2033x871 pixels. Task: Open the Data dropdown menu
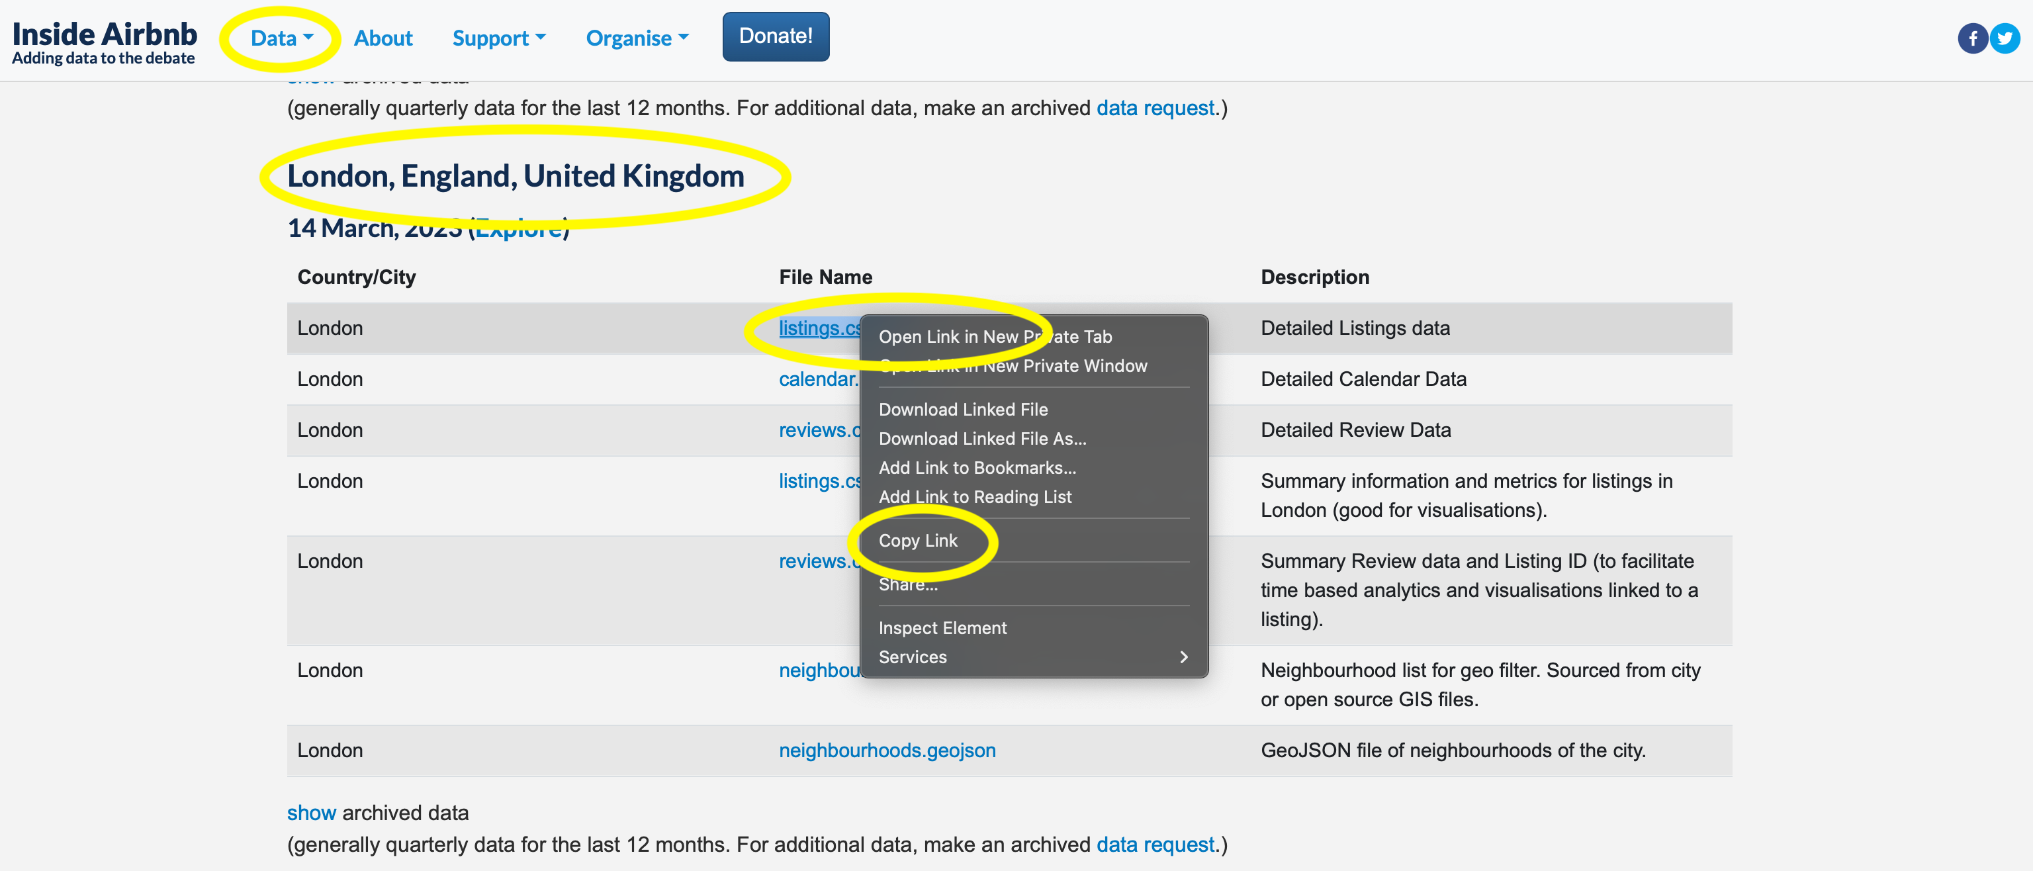pyautogui.click(x=281, y=38)
